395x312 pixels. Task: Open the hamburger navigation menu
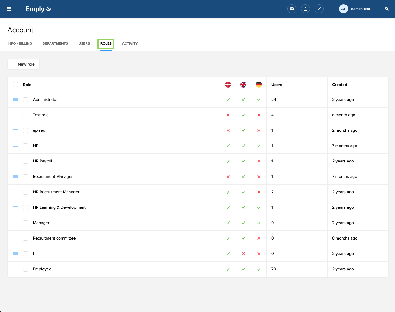(9, 9)
